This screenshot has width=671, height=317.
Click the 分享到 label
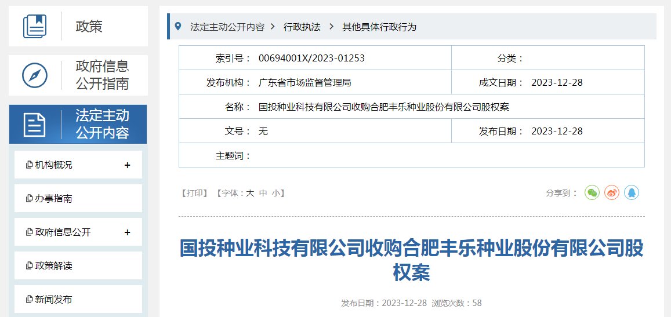pyautogui.click(x=561, y=193)
